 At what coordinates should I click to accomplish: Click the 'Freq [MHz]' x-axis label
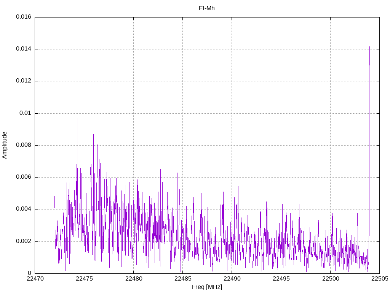pos(207,287)
